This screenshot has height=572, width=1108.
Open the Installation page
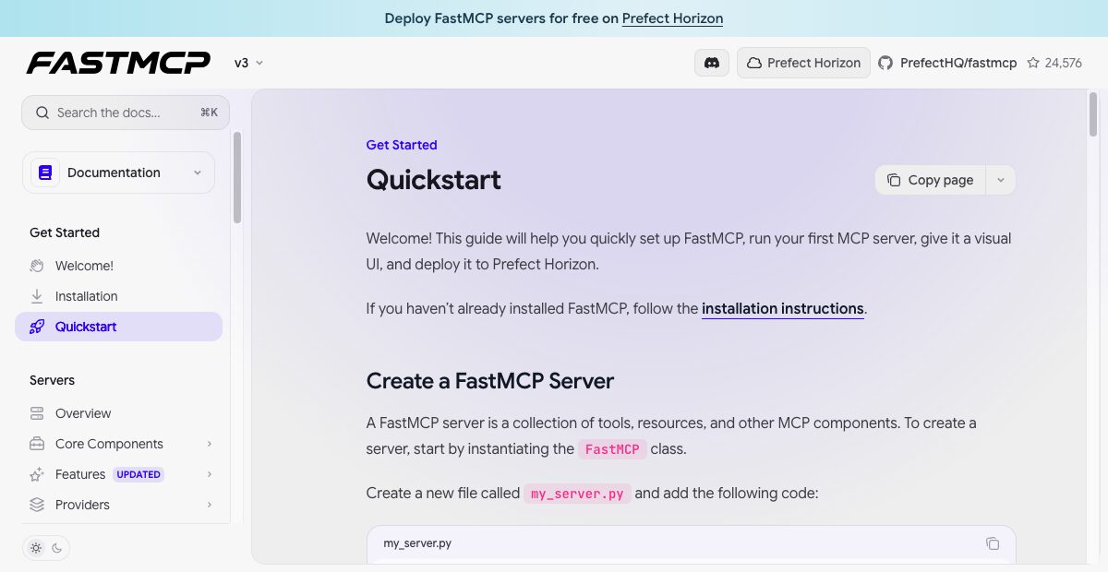click(x=118, y=296)
